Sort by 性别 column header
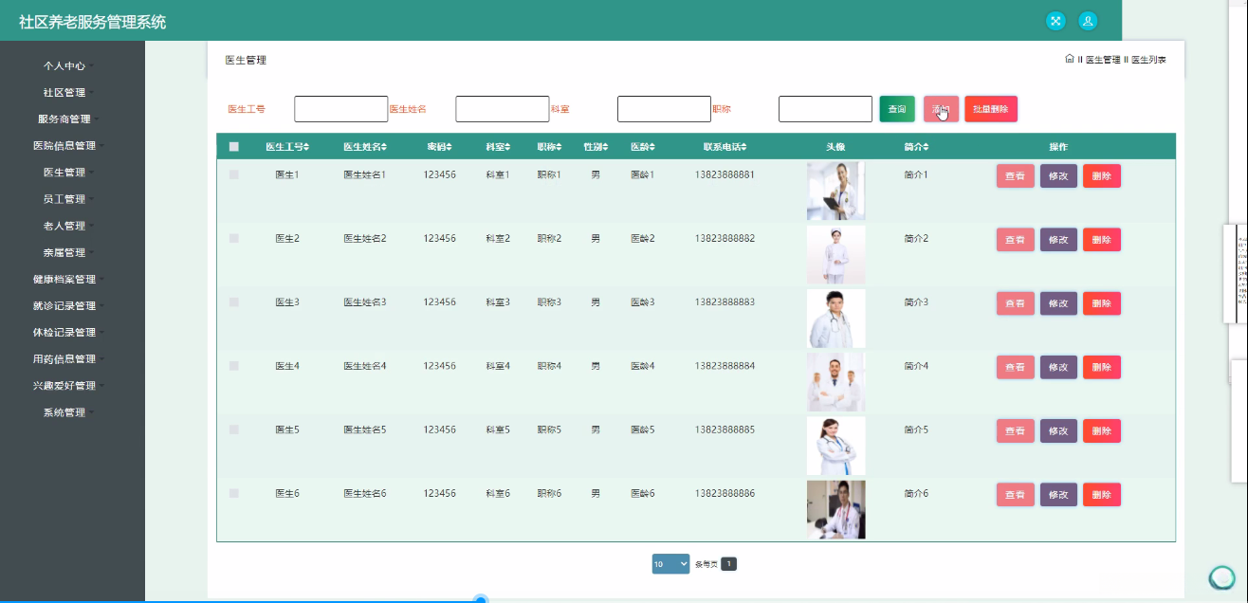Screen dimensions: 1248x603 [x=596, y=147]
